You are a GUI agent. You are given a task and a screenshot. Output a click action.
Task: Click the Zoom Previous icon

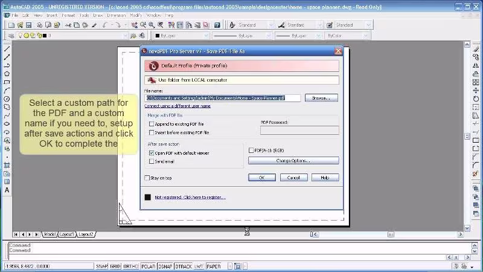coord(160,25)
